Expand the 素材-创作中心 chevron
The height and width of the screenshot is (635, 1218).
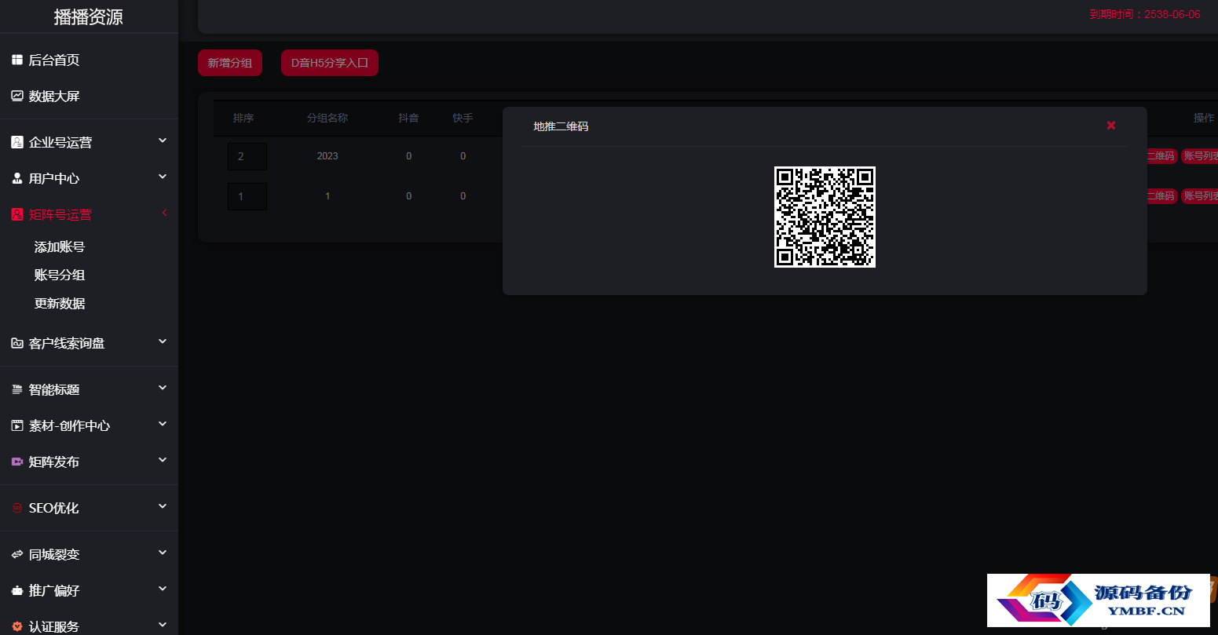(x=163, y=424)
